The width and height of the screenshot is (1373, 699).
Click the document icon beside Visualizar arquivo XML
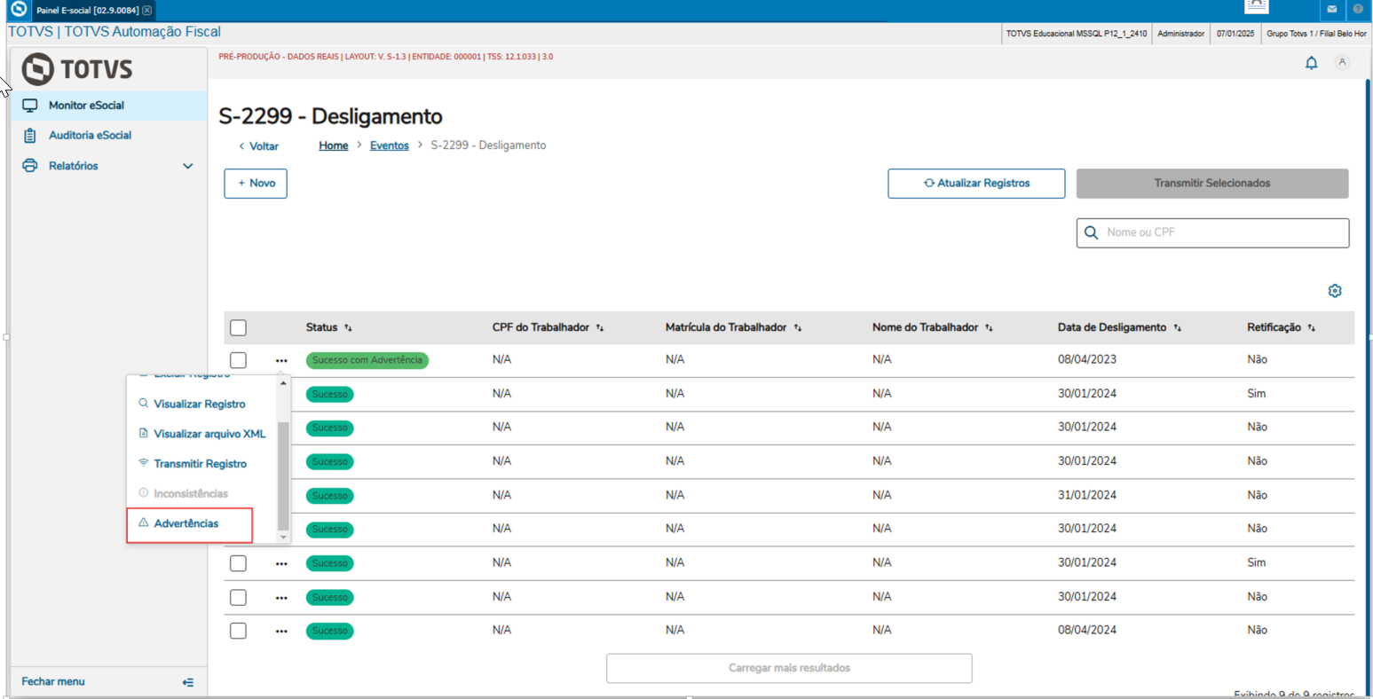click(144, 434)
